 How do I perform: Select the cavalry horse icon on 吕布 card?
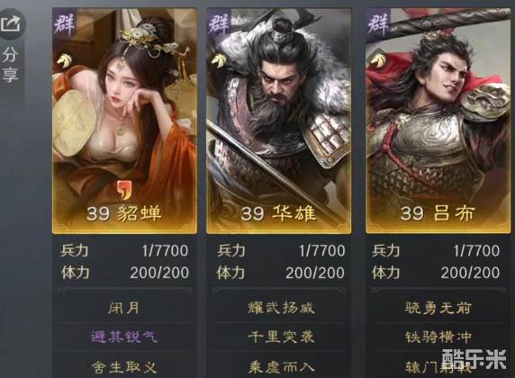pyautogui.click(x=378, y=60)
